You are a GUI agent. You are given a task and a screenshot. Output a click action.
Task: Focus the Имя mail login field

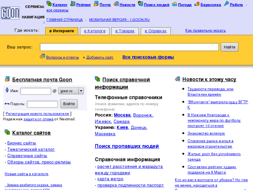click(35, 91)
